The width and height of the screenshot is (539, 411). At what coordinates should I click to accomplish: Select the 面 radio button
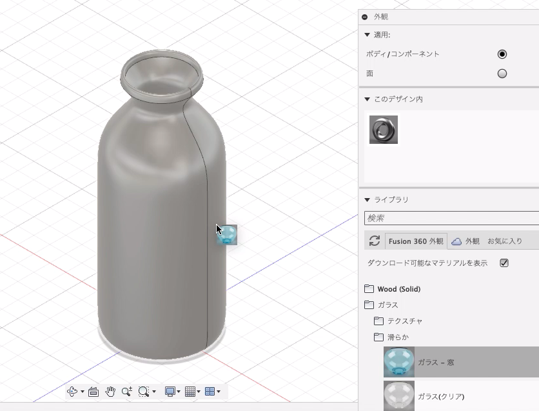(x=502, y=74)
